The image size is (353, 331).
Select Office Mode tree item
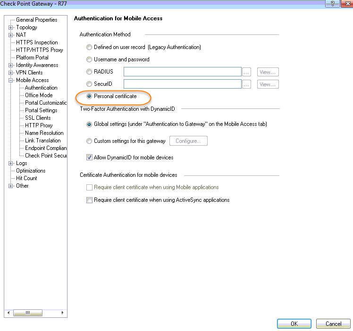click(39, 95)
